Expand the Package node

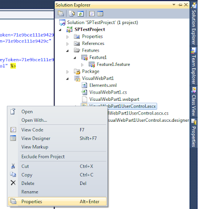pos(68,72)
